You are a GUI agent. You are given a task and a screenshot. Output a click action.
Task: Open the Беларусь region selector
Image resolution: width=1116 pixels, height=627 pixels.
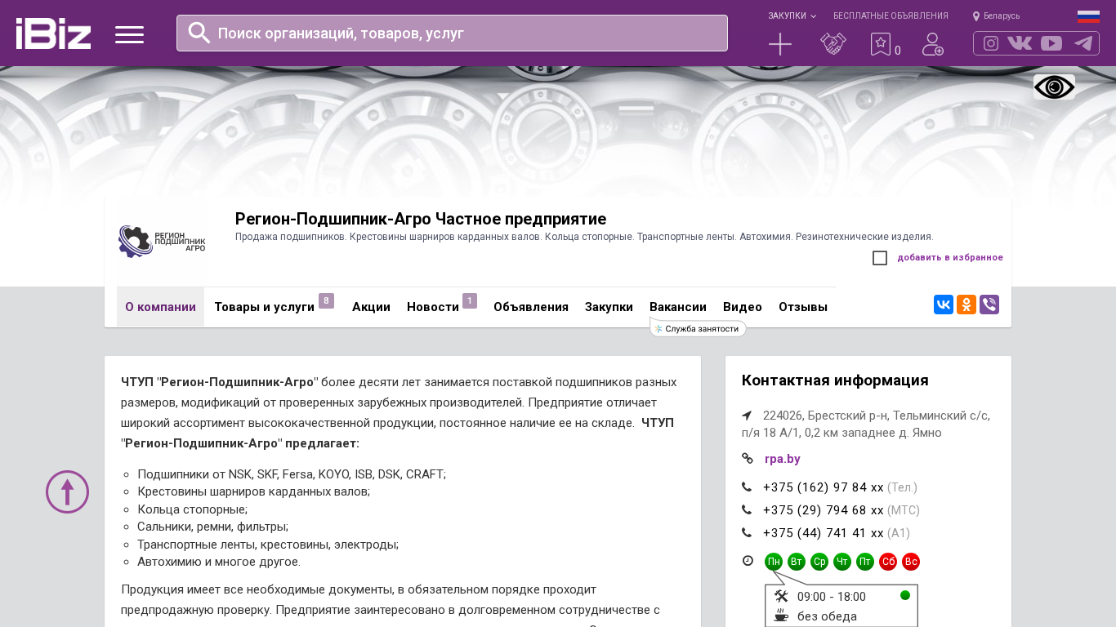tap(997, 16)
